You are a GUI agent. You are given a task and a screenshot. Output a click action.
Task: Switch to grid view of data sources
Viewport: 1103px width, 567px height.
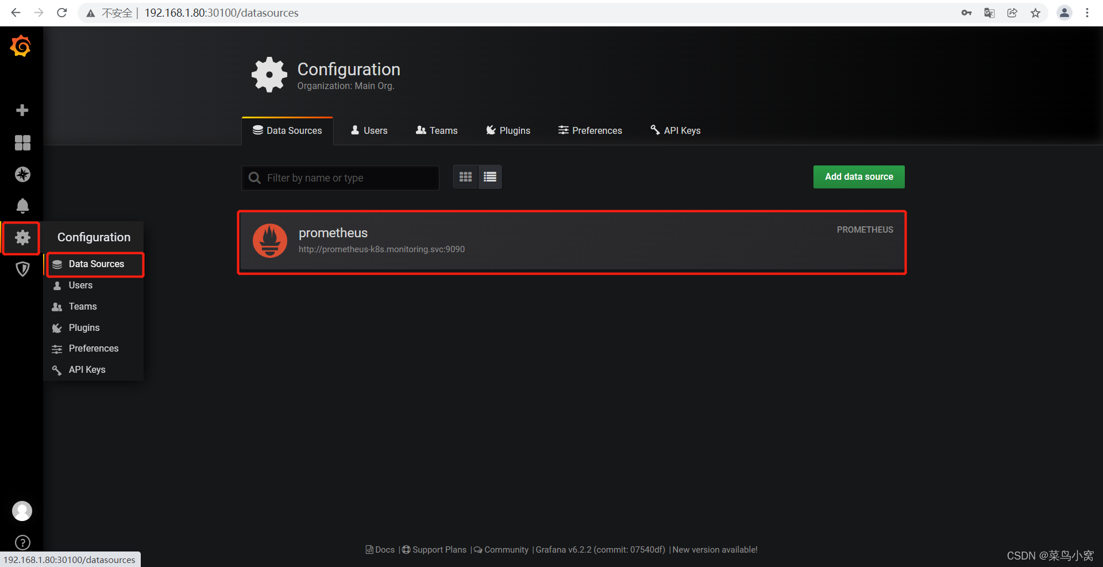(x=465, y=177)
